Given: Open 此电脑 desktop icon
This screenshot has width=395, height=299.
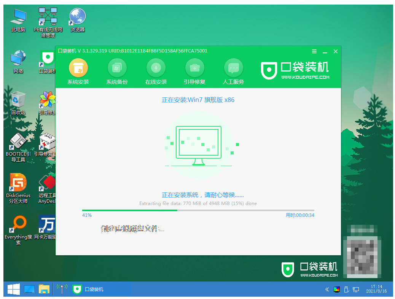Looking at the screenshot, I should 18,20.
